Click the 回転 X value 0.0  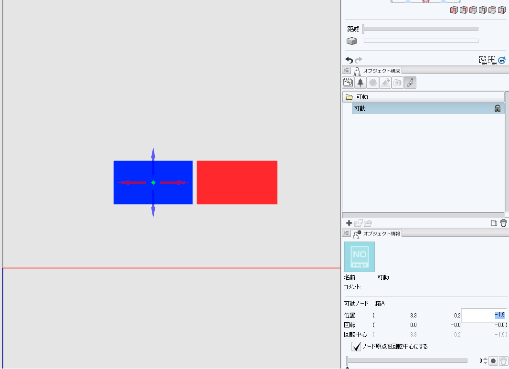click(414, 325)
